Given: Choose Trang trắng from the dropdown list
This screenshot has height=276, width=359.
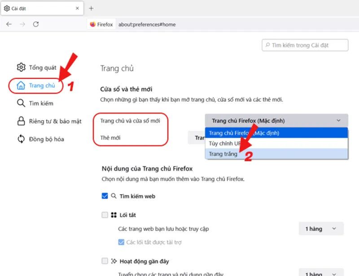Looking at the screenshot, I should [x=276, y=154].
